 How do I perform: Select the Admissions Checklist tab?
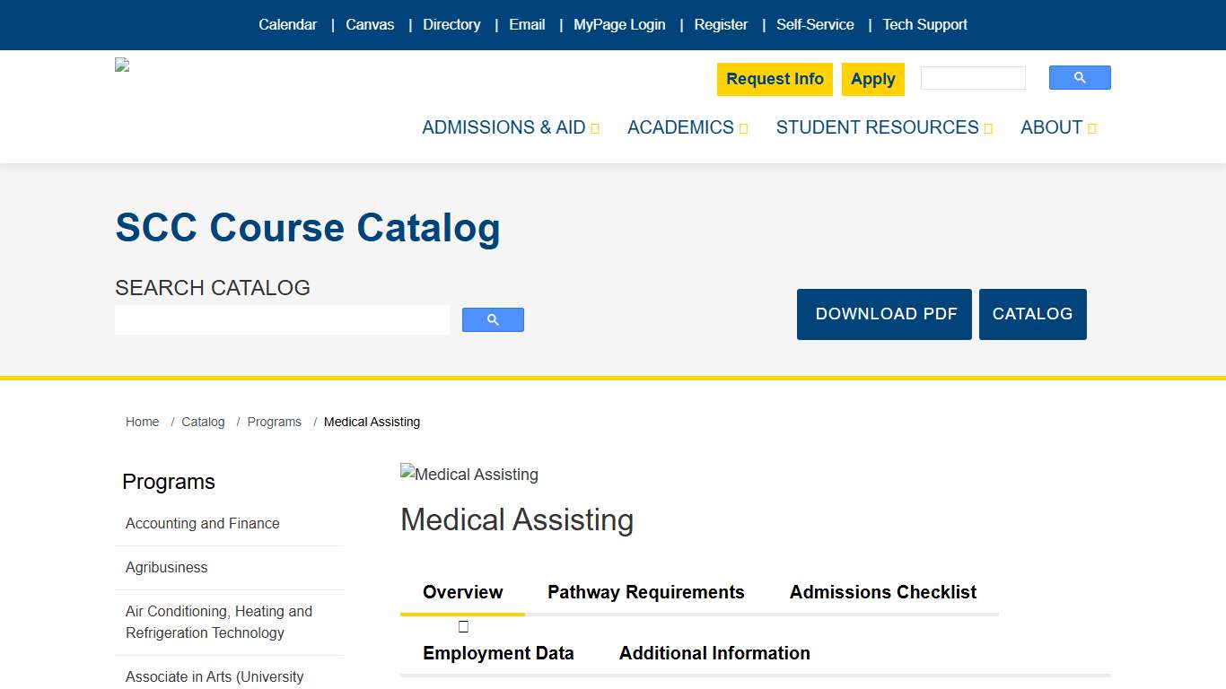882,592
